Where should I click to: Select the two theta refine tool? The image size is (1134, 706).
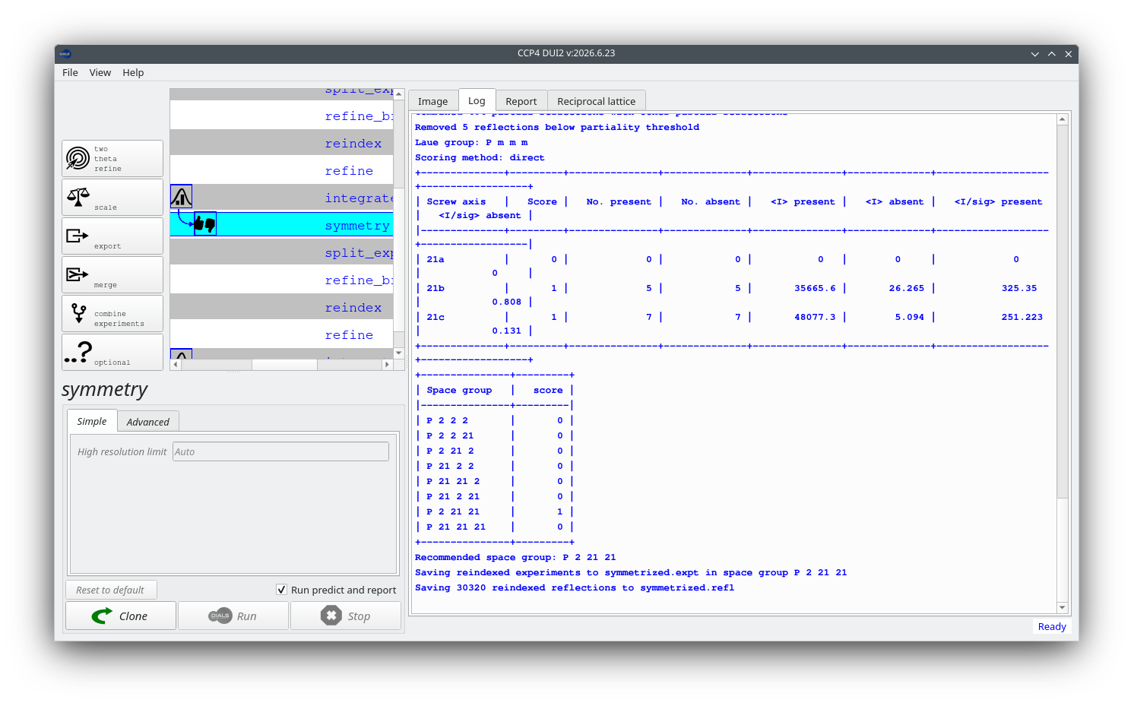tap(112, 158)
